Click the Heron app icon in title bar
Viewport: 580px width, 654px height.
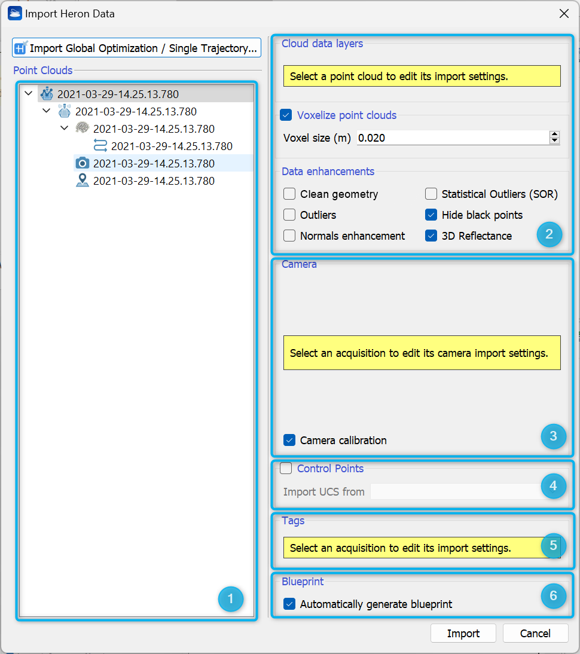tap(14, 13)
